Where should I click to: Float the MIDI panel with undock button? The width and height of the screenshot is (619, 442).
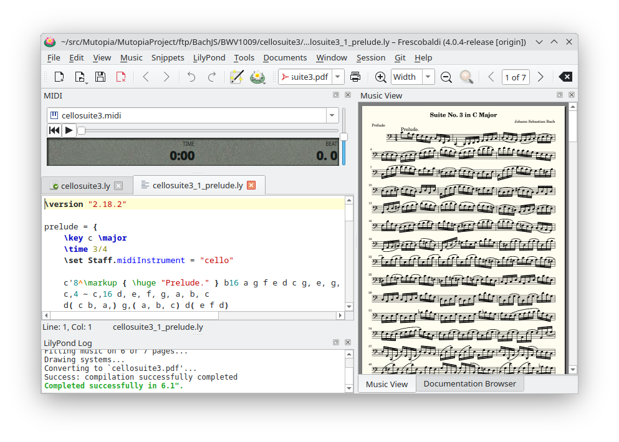click(x=336, y=95)
